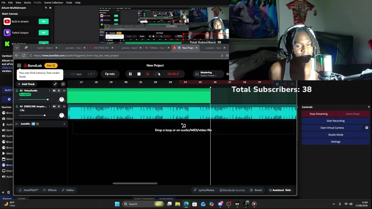This screenshot has width=372, height=209.
Task: Pause playback in BandLab transport
Action: pyautogui.click(x=130, y=74)
